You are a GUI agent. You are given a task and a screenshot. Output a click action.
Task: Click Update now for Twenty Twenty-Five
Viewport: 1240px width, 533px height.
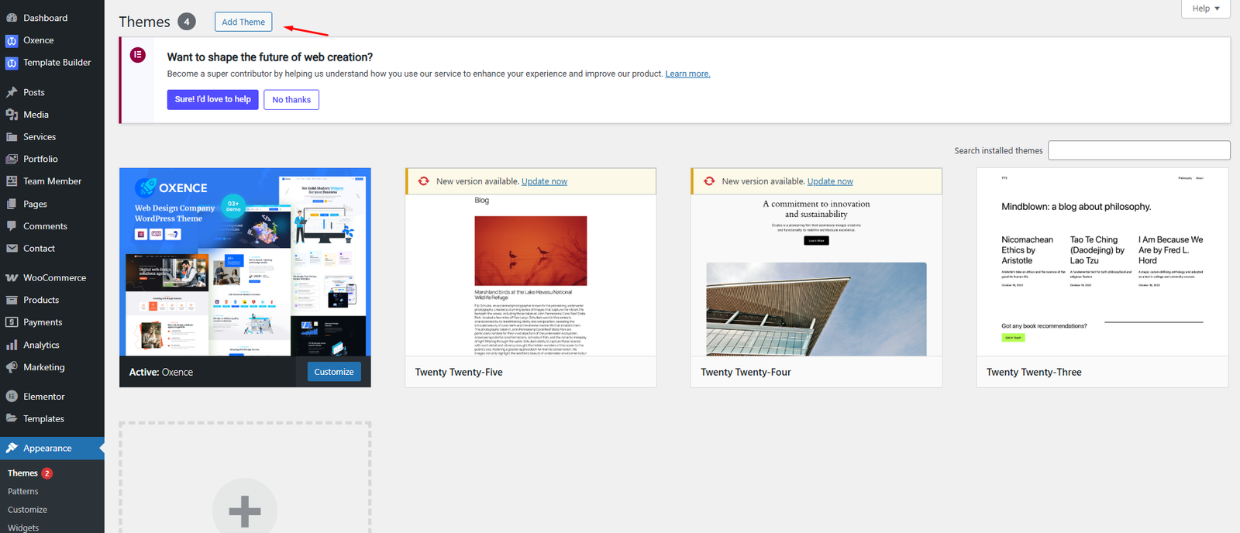[544, 181]
